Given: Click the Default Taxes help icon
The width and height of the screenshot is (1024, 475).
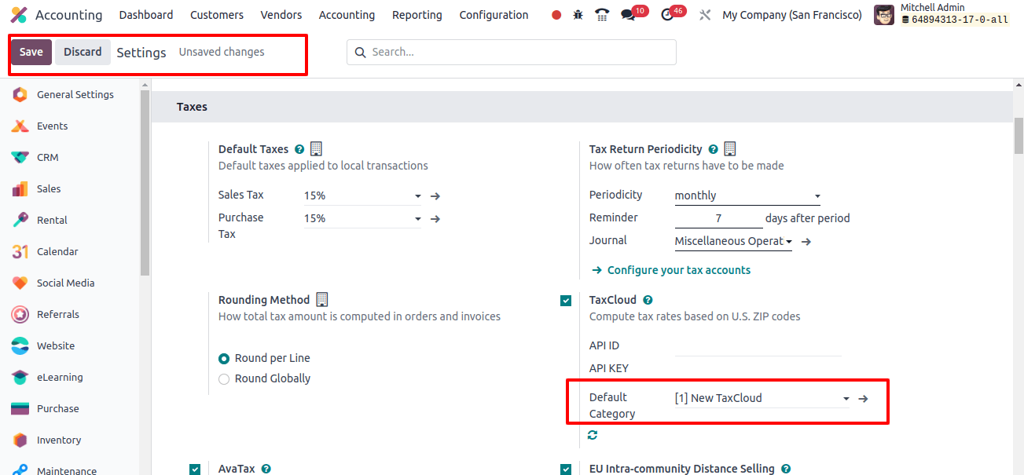Looking at the screenshot, I should point(299,149).
